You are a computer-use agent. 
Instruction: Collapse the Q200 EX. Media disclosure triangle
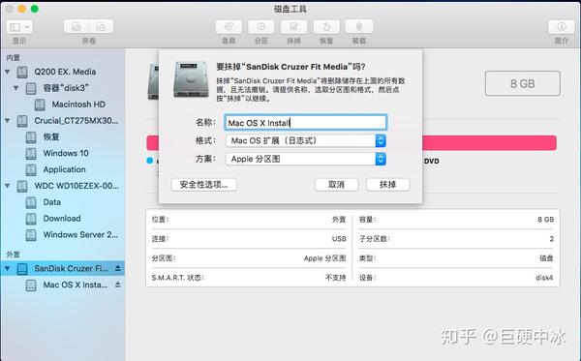point(8,72)
